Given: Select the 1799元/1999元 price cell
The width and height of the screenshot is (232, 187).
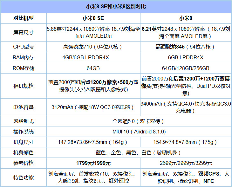Looking at the screenshot, I should (x=93, y=163).
